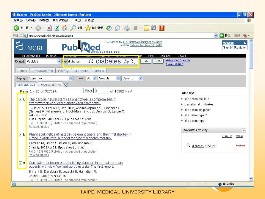265x199 pixels.
Task: Click the Clear button beside Go
Action: pyautogui.click(x=158, y=61)
